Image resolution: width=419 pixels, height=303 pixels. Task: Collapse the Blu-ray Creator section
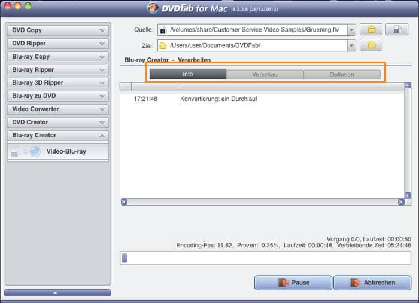tap(58, 136)
